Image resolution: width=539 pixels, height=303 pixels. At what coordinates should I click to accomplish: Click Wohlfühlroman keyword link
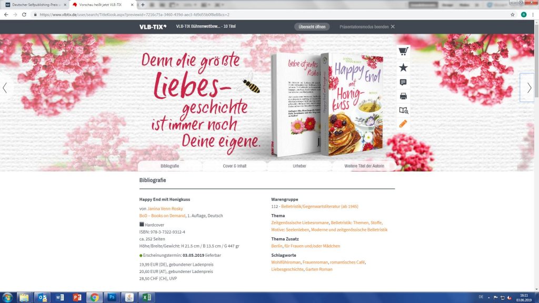(286, 262)
